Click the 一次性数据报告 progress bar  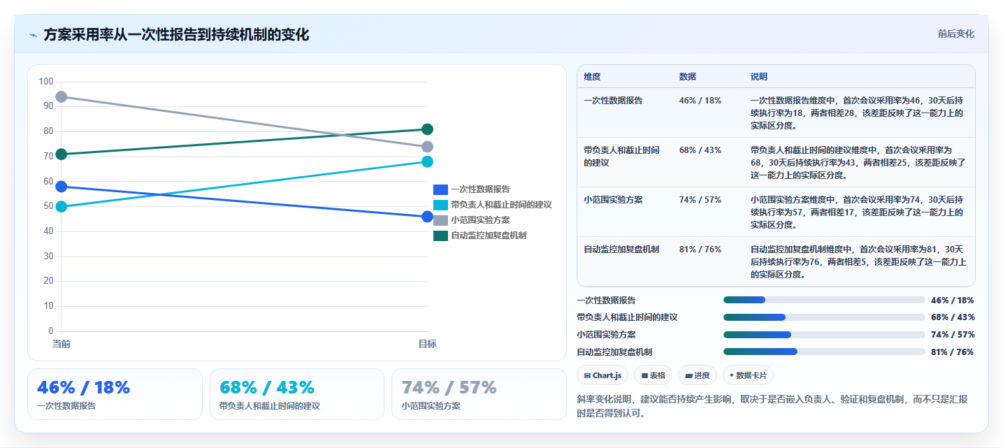click(x=824, y=300)
